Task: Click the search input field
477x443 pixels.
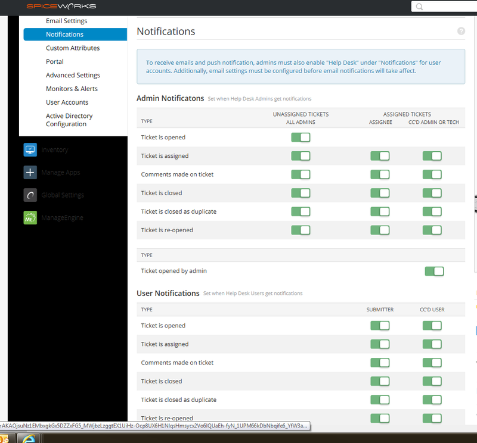Action: (x=447, y=7)
